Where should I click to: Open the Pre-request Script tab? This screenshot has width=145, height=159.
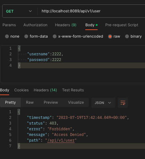(x=122, y=25)
